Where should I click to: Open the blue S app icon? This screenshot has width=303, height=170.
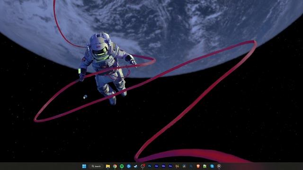coord(212,166)
